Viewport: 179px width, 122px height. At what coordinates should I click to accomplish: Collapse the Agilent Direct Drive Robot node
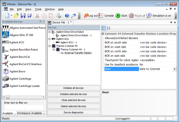point(50,32)
